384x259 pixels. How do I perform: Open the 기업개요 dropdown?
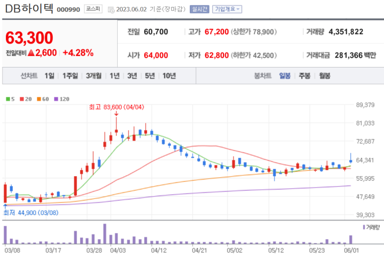click(227, 9)
